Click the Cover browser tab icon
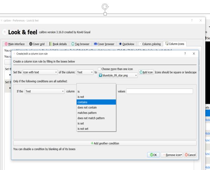210x170 pixels. point(95,44)
